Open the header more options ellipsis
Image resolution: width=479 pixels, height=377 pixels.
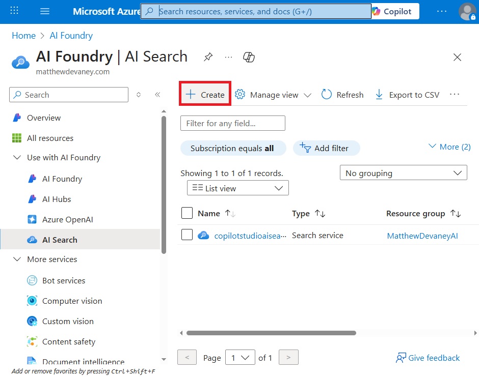coord(441,11)
